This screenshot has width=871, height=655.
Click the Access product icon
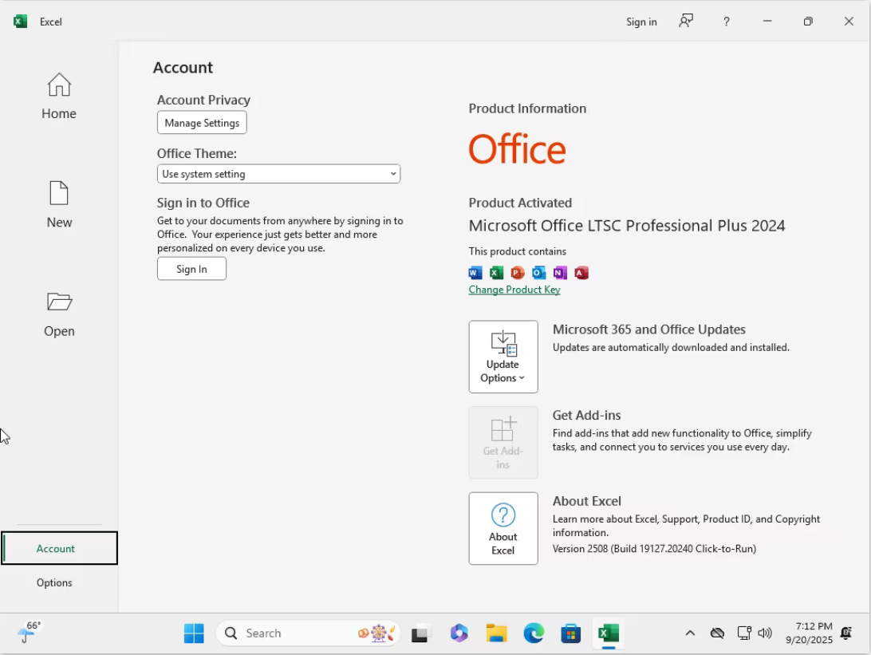[x=581, y=273]
